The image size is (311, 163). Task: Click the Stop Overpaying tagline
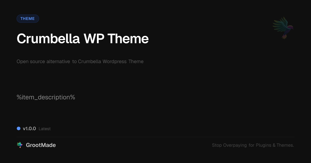click(x=253, y=145)
